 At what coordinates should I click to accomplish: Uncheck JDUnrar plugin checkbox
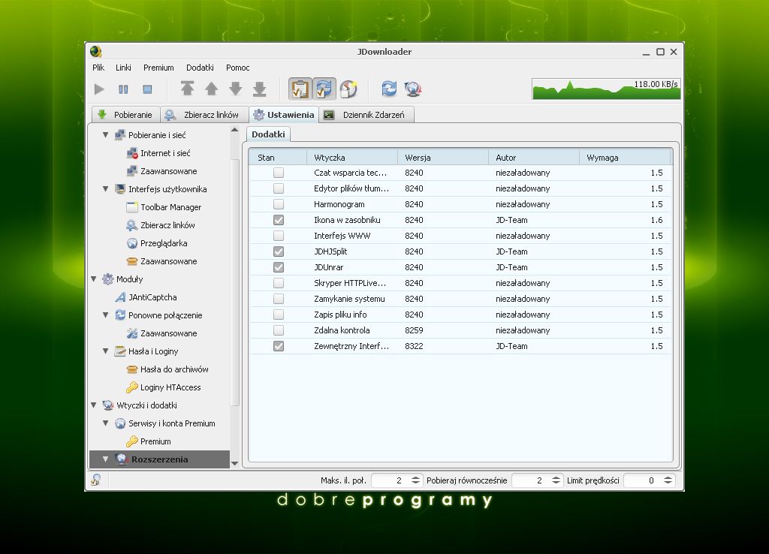point(279,267)
